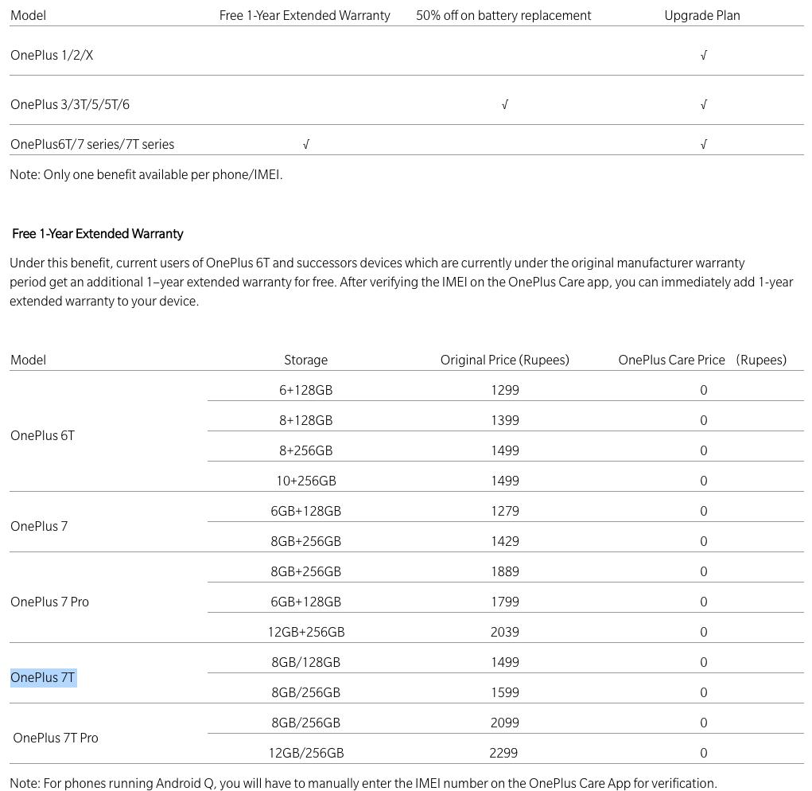Click the original price '2039'
Screen dimensions: 812x791
pos(504,632)
